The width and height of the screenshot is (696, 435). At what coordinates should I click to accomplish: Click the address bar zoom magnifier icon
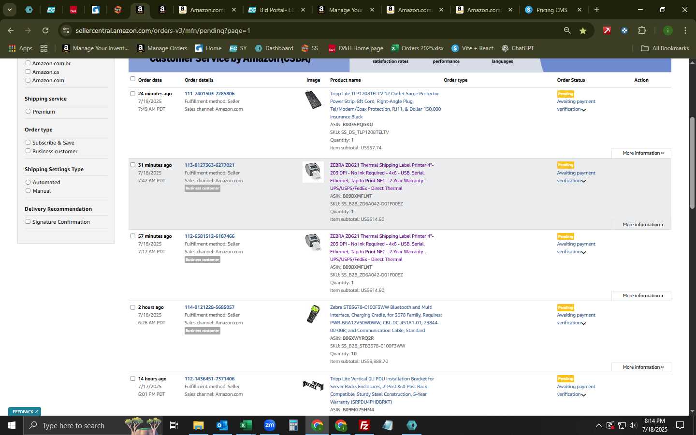coord(567,30)
